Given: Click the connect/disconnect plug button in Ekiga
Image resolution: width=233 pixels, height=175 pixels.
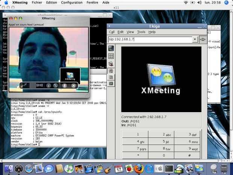Looking at the screenshot, I should point(203,40).
